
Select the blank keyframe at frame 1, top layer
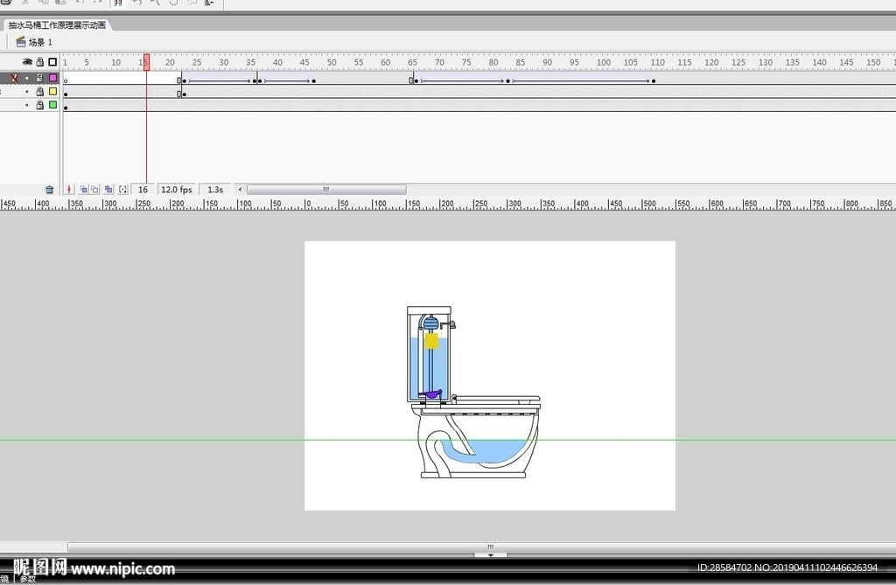[x=66, y=81]
